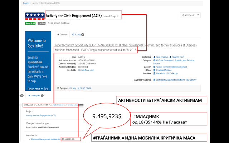Click the Last active 1 month ago text
Screen dimensions: 229x143
click(x=60, y=23)
